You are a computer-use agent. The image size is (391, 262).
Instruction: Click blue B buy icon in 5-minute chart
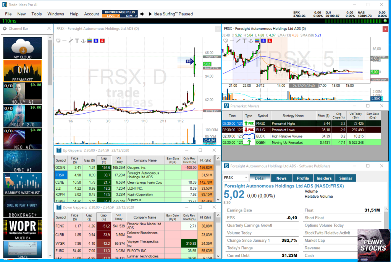(263, 41)
